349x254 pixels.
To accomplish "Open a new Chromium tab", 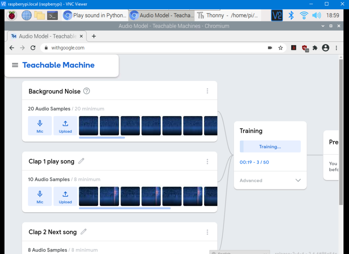I will point(94,36).
